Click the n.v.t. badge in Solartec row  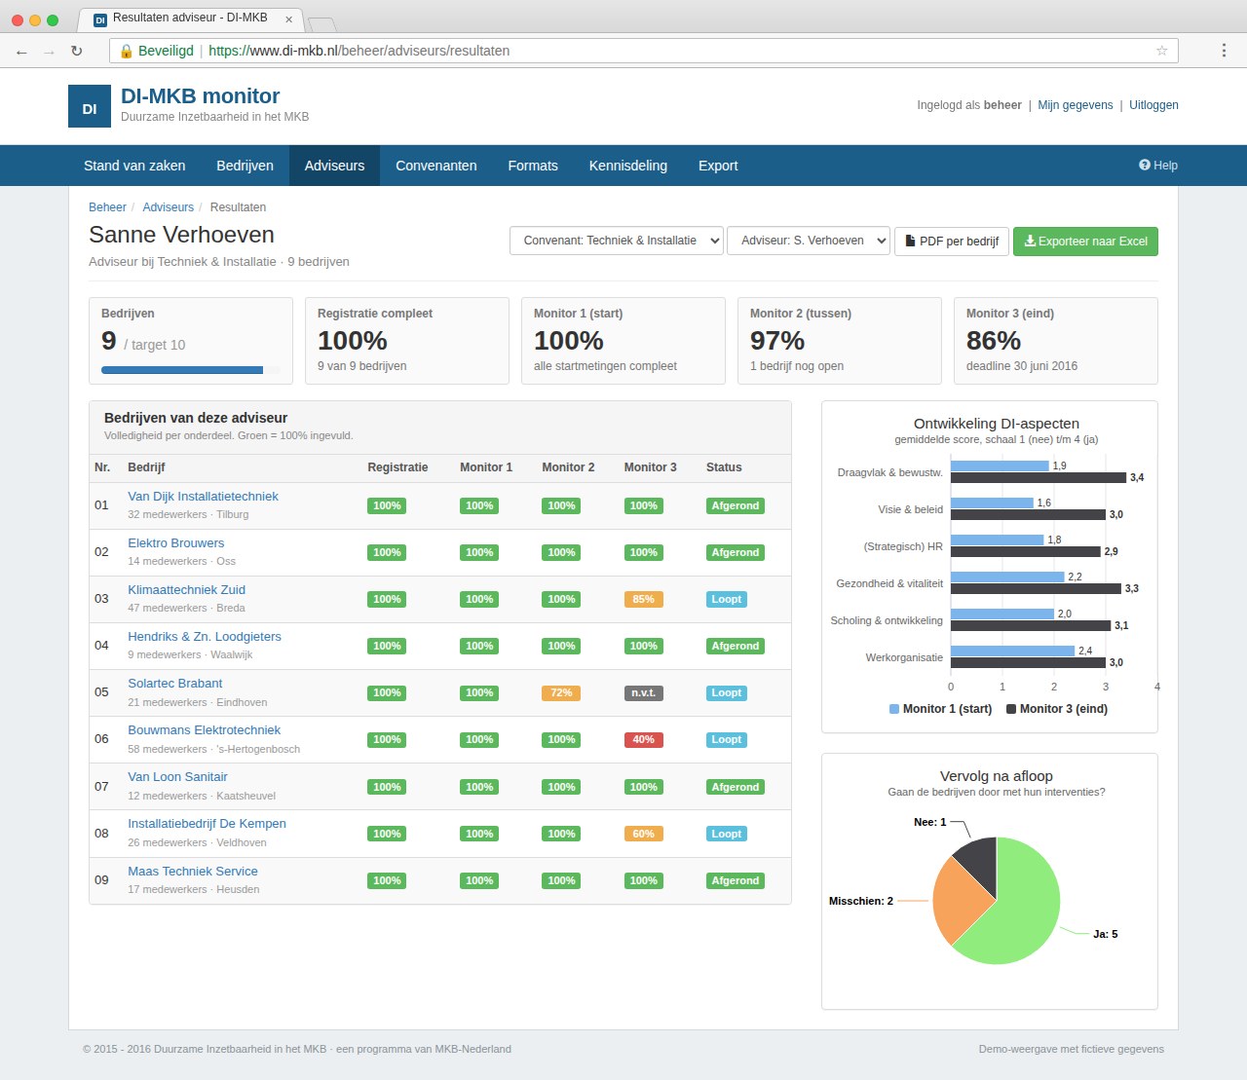643,692
